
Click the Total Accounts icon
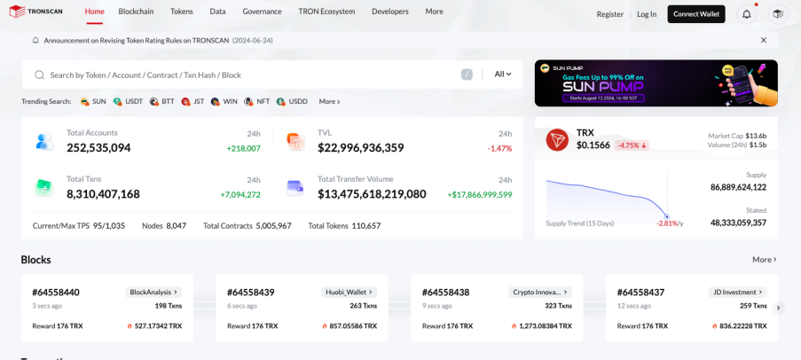[x=44, y=141]
